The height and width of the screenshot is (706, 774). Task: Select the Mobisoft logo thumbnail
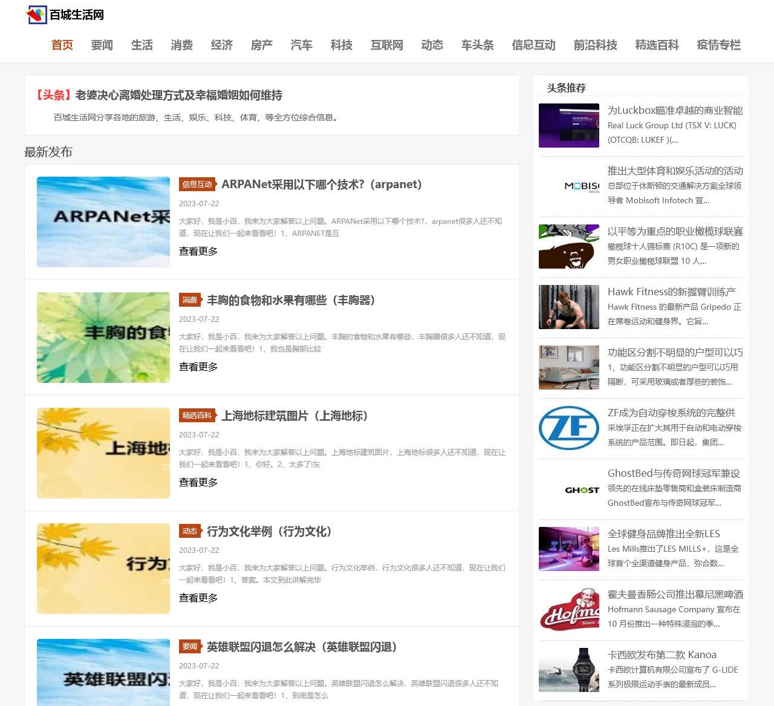click(x=568, y=186)
